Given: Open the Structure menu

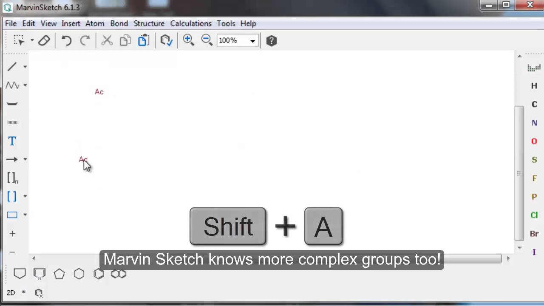Looking at the screenshot, I should click(149, 23).
